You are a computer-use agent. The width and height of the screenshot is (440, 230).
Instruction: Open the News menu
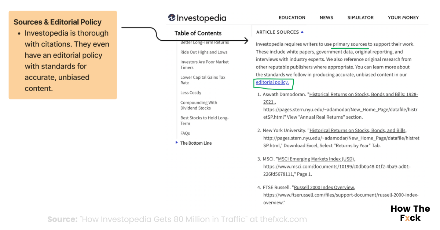tap(326, 18)
